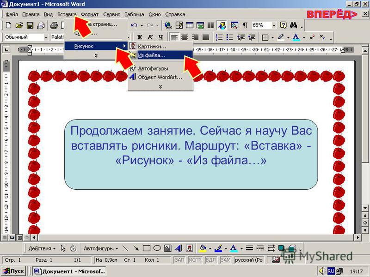Apply bulleted list formatting

click(229, 37)
